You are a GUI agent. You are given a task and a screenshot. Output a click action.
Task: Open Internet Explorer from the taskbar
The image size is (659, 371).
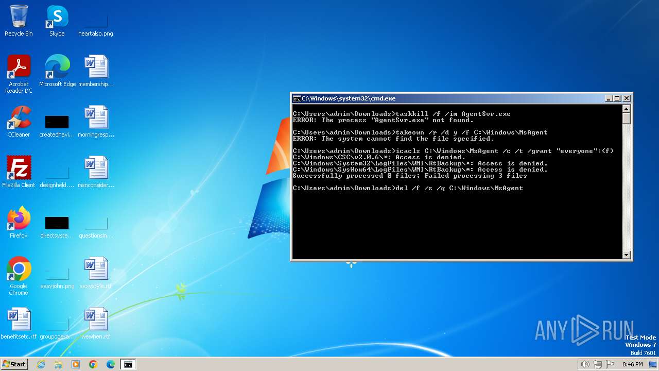click(41, 364)
